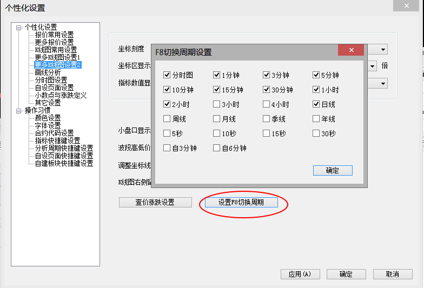Select 更多K线图设置2 tree item
Image resolution: width=424 pixels, height=288 pixels.
pos(57,65)
